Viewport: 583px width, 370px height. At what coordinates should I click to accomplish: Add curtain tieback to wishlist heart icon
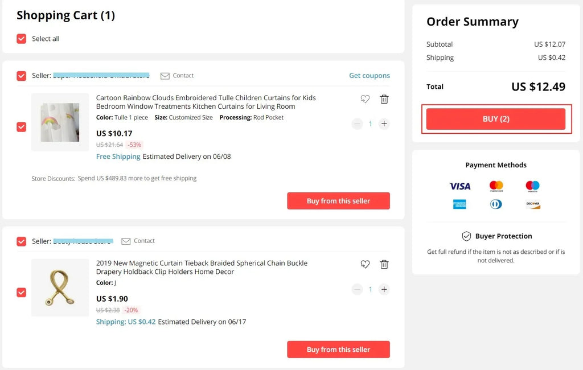click(366, 264)
